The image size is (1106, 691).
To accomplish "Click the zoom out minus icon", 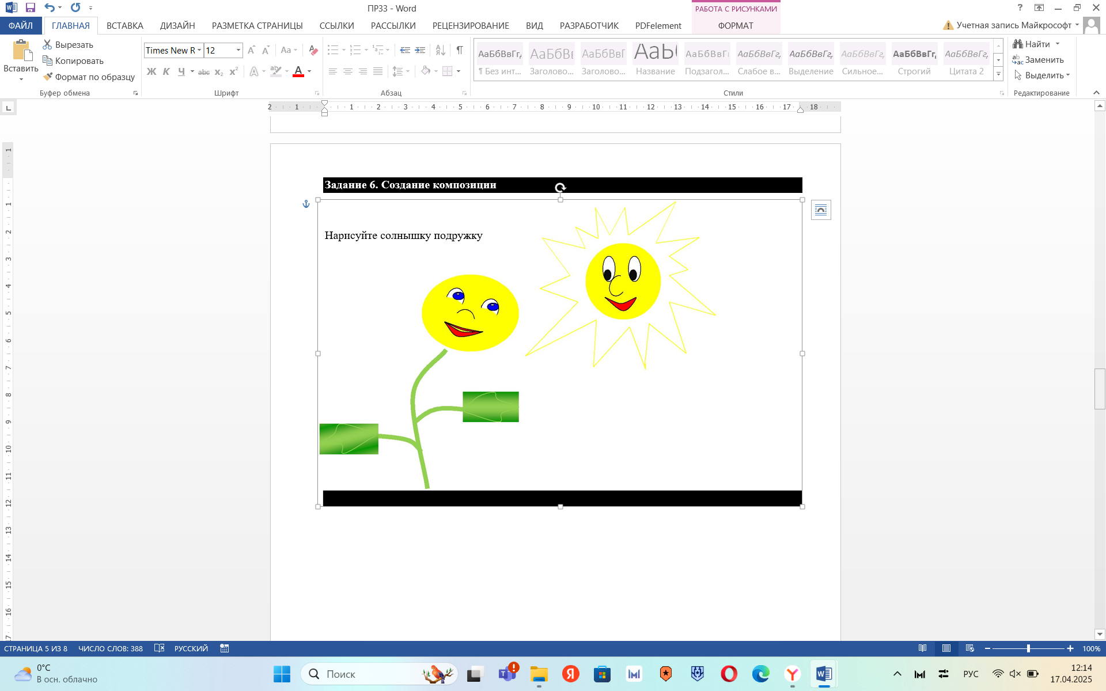I will pyautogui.click(x=987, y=648).
